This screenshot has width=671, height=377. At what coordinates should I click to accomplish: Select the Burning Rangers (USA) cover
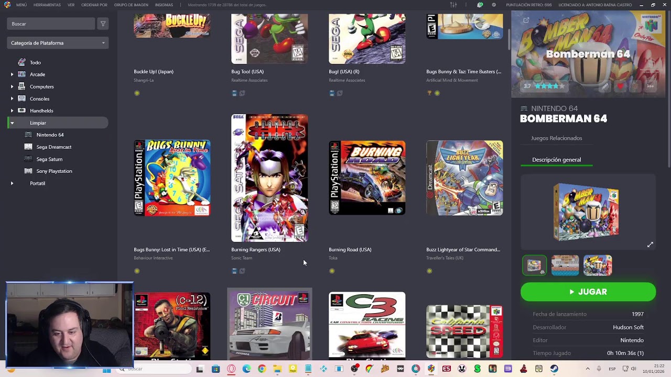[269, 178]
